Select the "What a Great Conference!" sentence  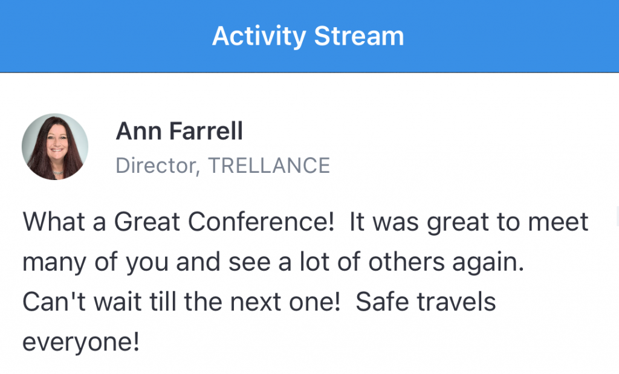pyautogui.click(x=178, y=221)
